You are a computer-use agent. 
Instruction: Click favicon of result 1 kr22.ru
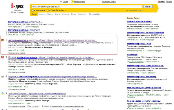coord(2,40)
